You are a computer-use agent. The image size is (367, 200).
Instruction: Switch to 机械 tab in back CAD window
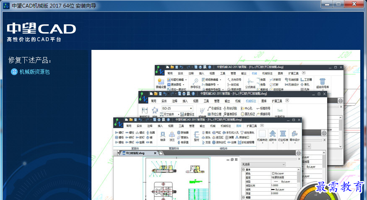[x=254, y=73]
